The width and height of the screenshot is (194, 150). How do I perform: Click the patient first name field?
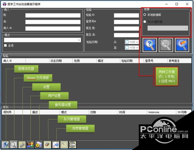pyautogui.click(x=53, y=22)
